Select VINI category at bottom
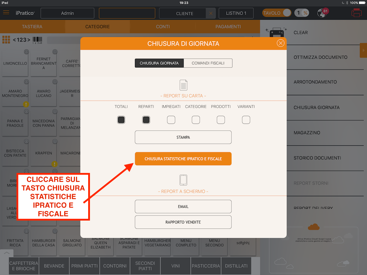 click(x=176, y=266)
